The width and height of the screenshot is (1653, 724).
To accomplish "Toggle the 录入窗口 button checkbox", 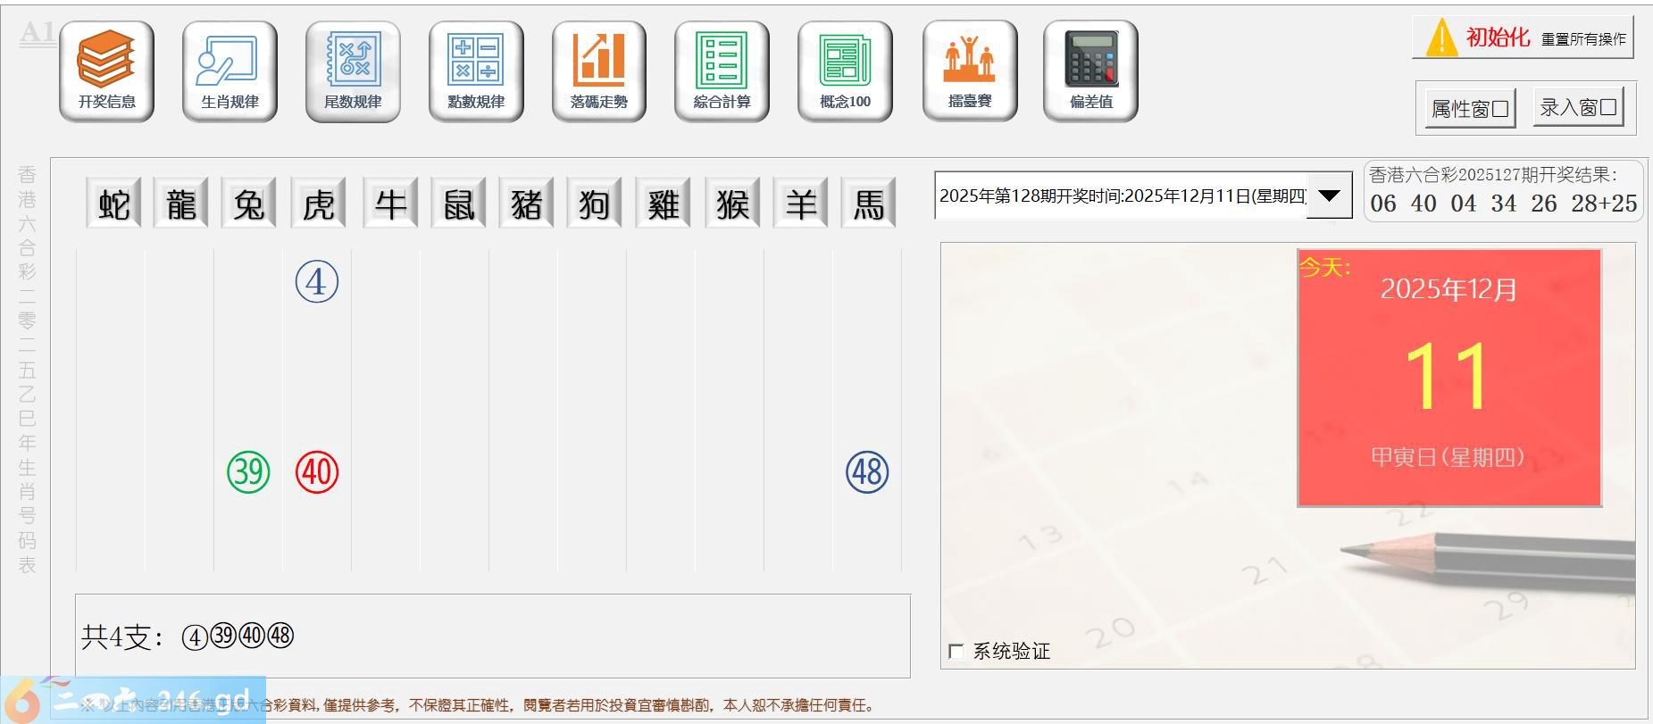I will click(x=1578, y=108).
